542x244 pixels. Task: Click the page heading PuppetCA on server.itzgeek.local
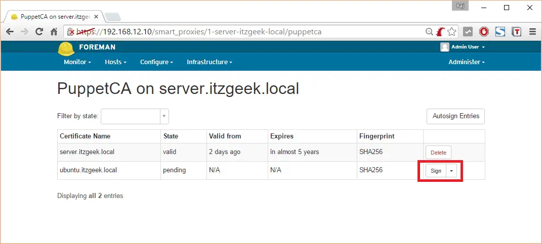[x=178, y=89]
